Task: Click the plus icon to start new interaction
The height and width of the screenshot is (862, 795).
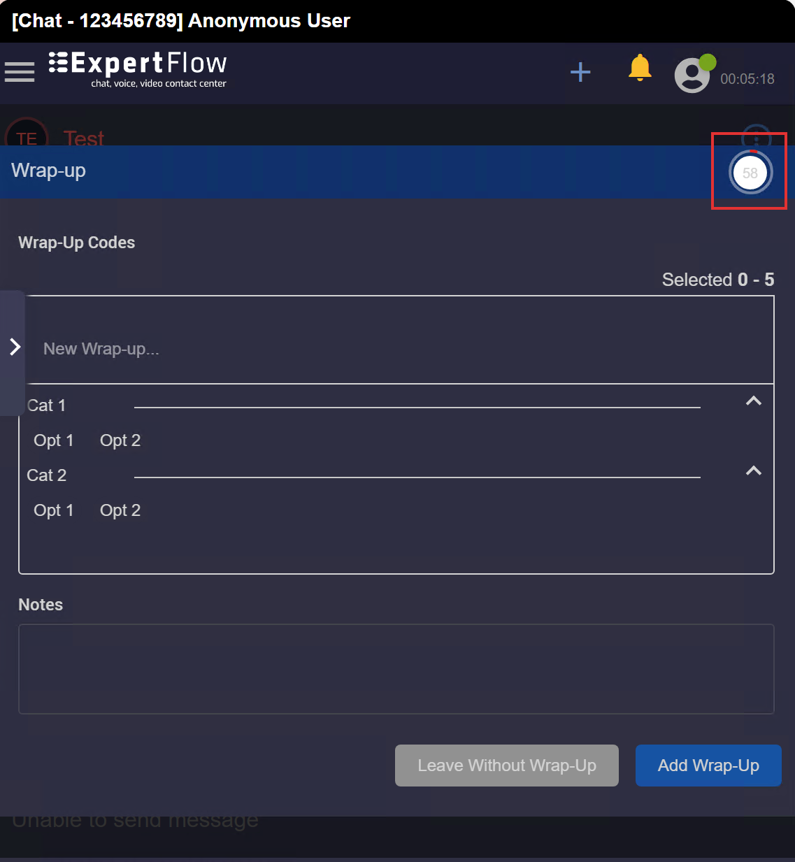Action: pos(580,71)
